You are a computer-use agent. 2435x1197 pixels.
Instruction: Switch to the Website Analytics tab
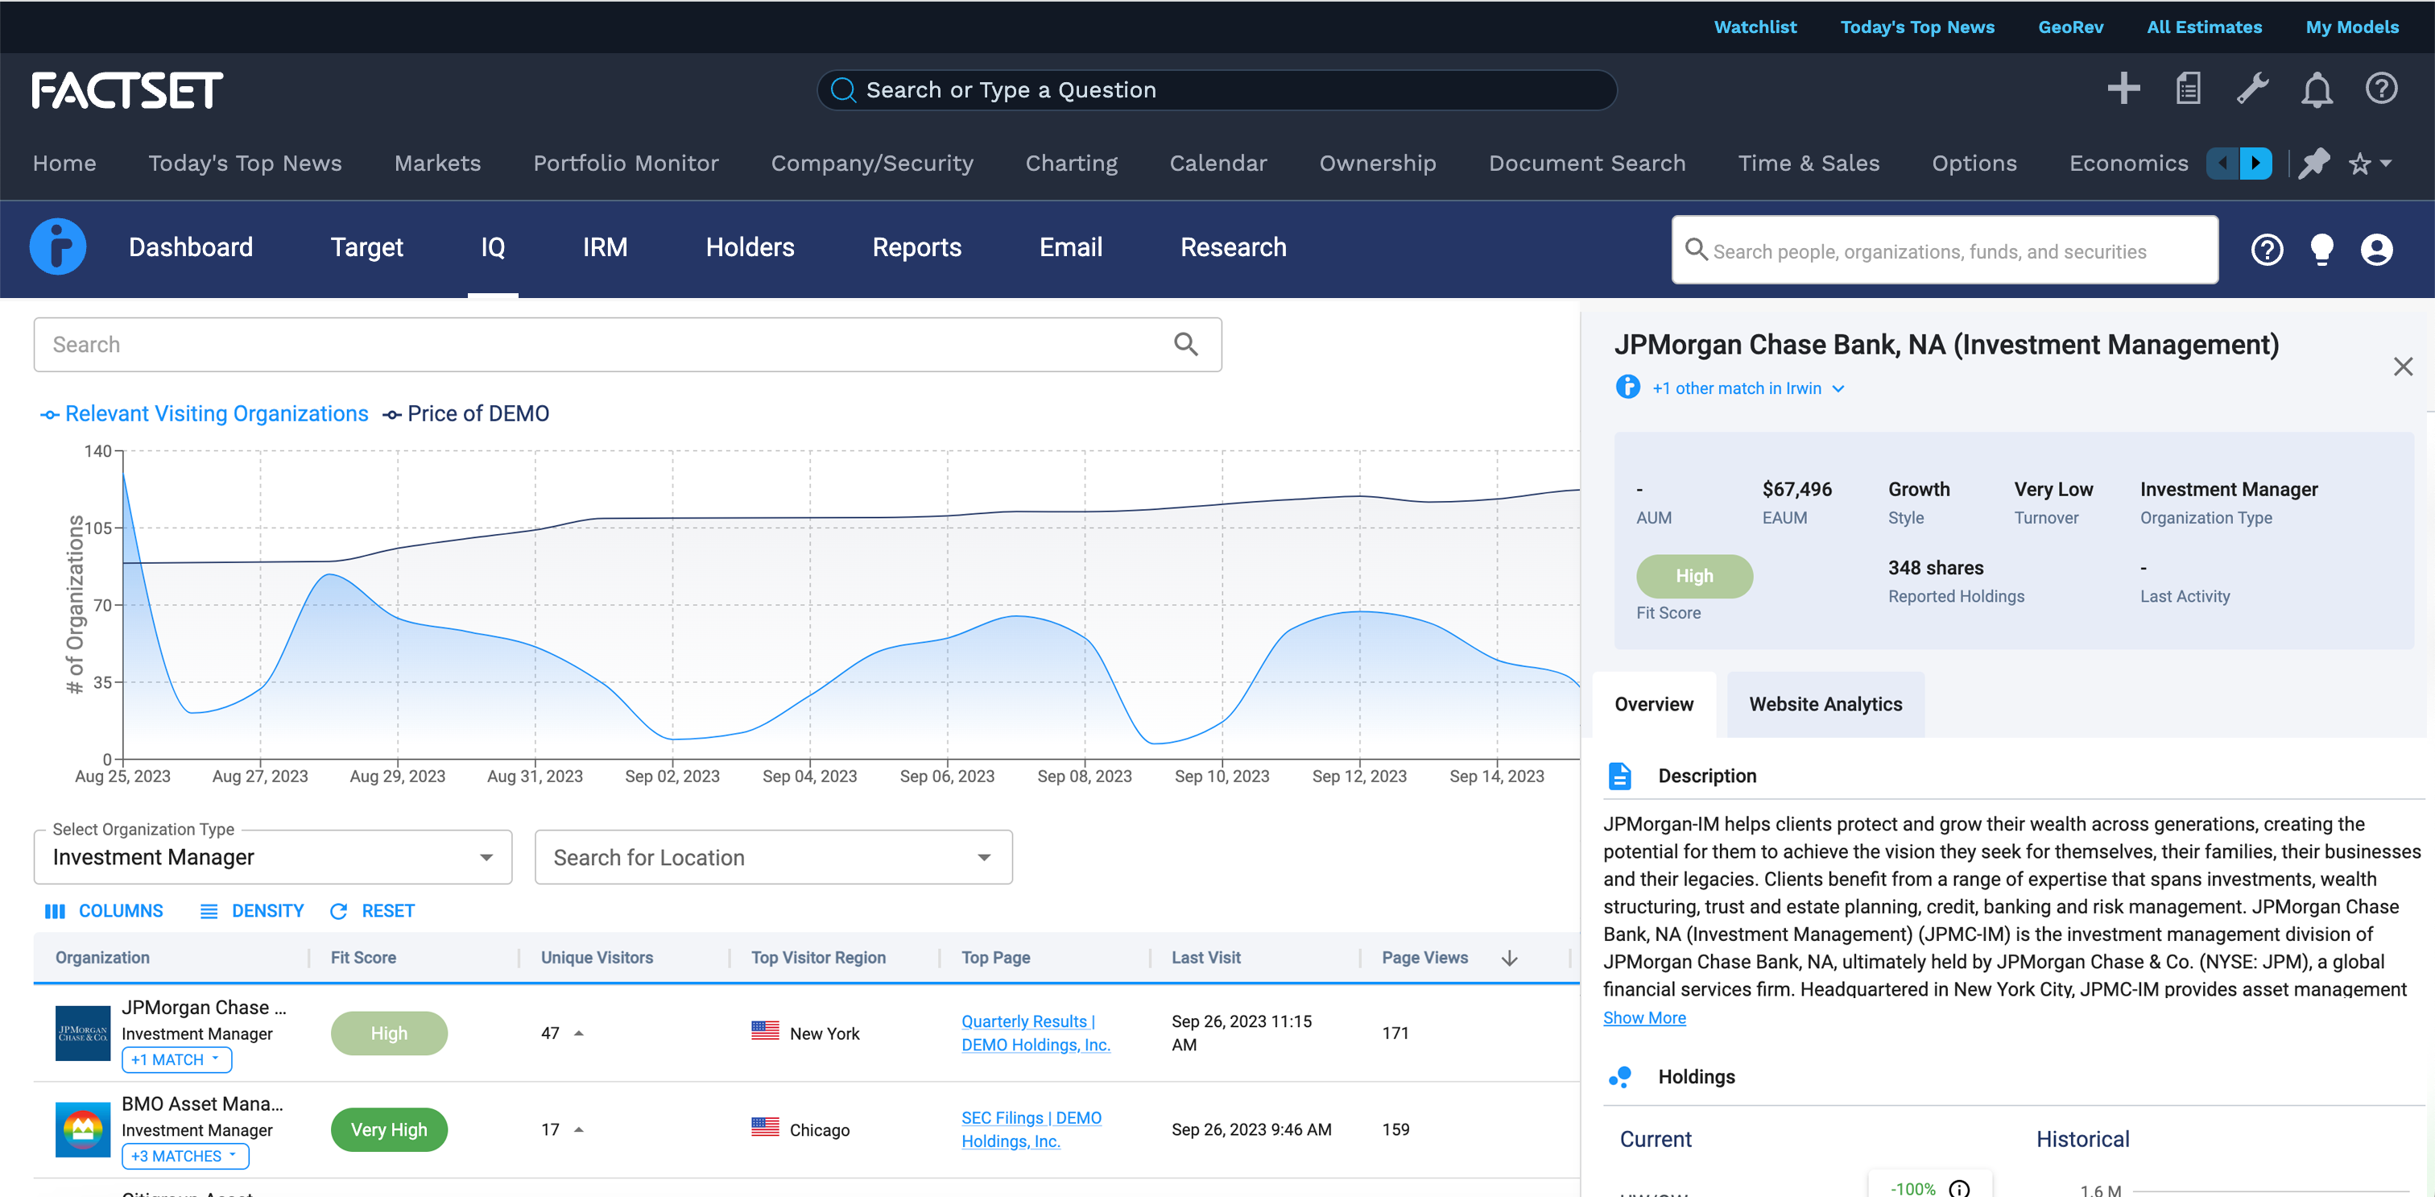click(x=1825, y=704)
